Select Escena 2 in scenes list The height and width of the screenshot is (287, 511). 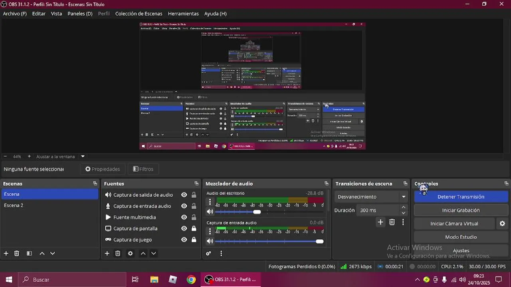click(x=50, y=205)
